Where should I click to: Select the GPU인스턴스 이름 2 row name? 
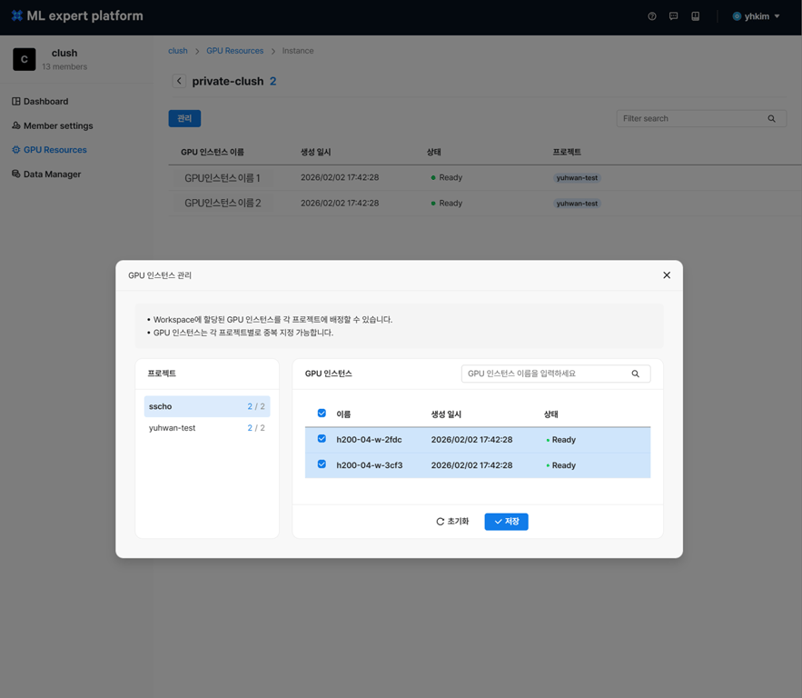[223, 204]
